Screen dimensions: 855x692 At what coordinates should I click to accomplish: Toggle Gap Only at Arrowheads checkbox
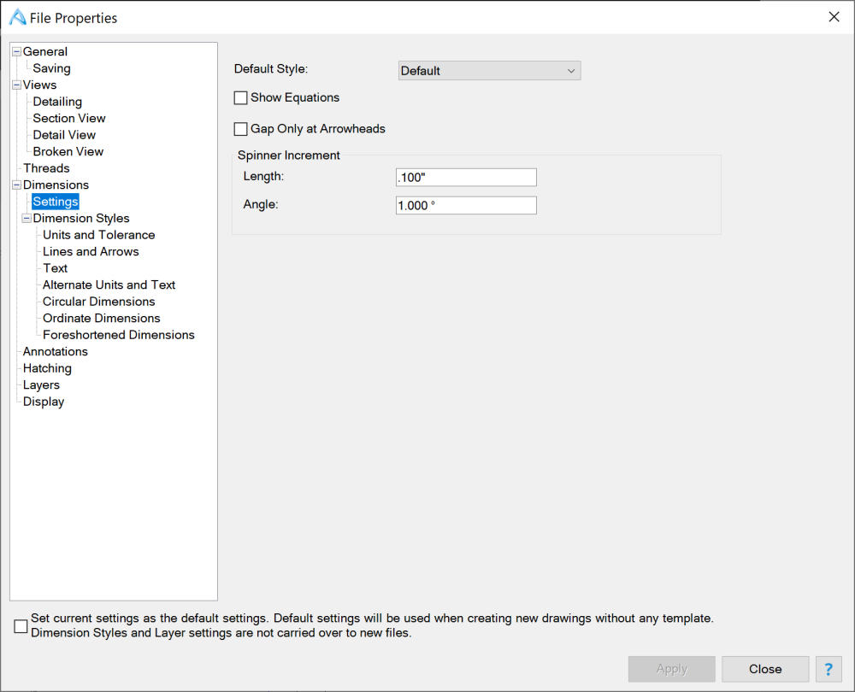point(241,130)
